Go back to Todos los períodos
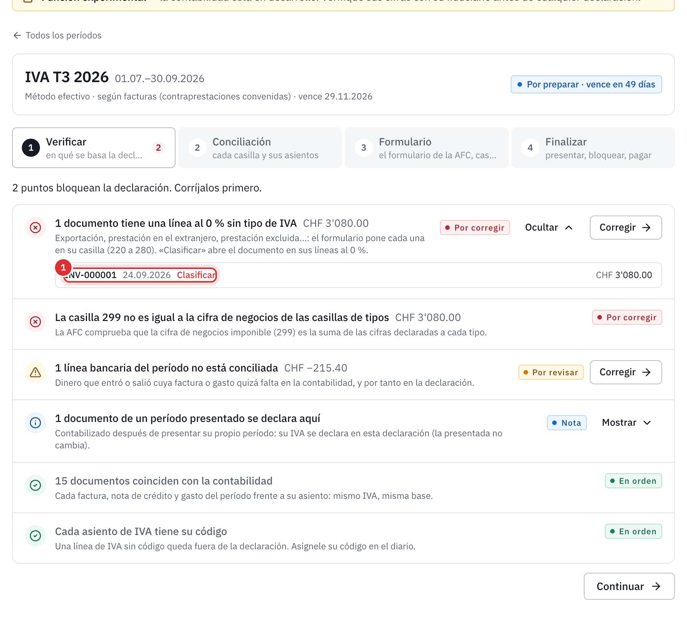This screenshot has width=687, height=636. pos(57,35)
